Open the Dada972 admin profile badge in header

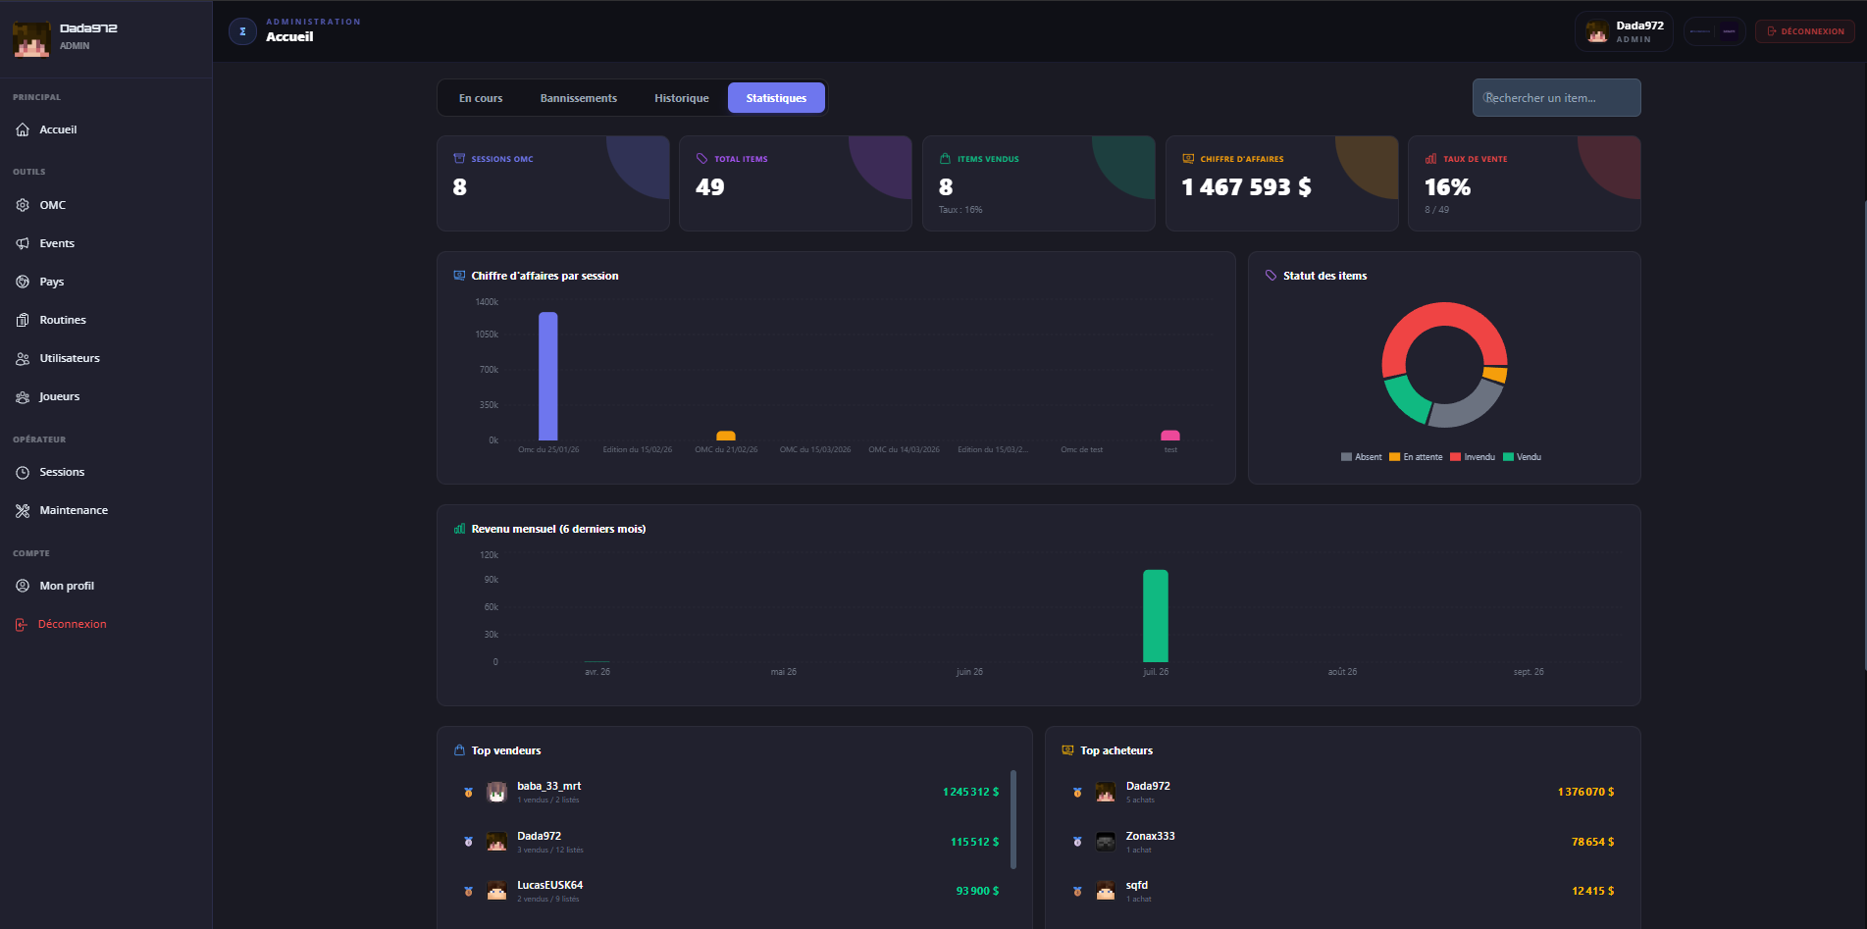click(1625, 31)
